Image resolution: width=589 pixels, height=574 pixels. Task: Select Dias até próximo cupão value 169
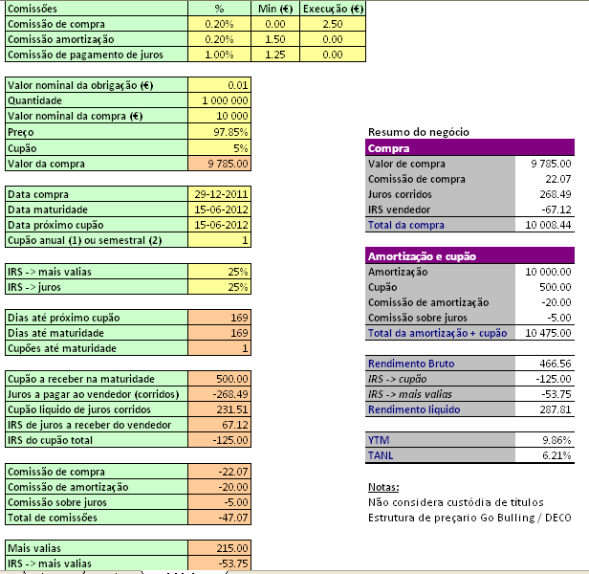click(x=219, y=318)
